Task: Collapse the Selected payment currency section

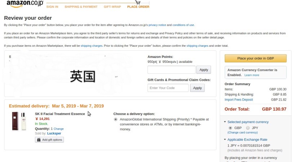Action: [225, 122]
